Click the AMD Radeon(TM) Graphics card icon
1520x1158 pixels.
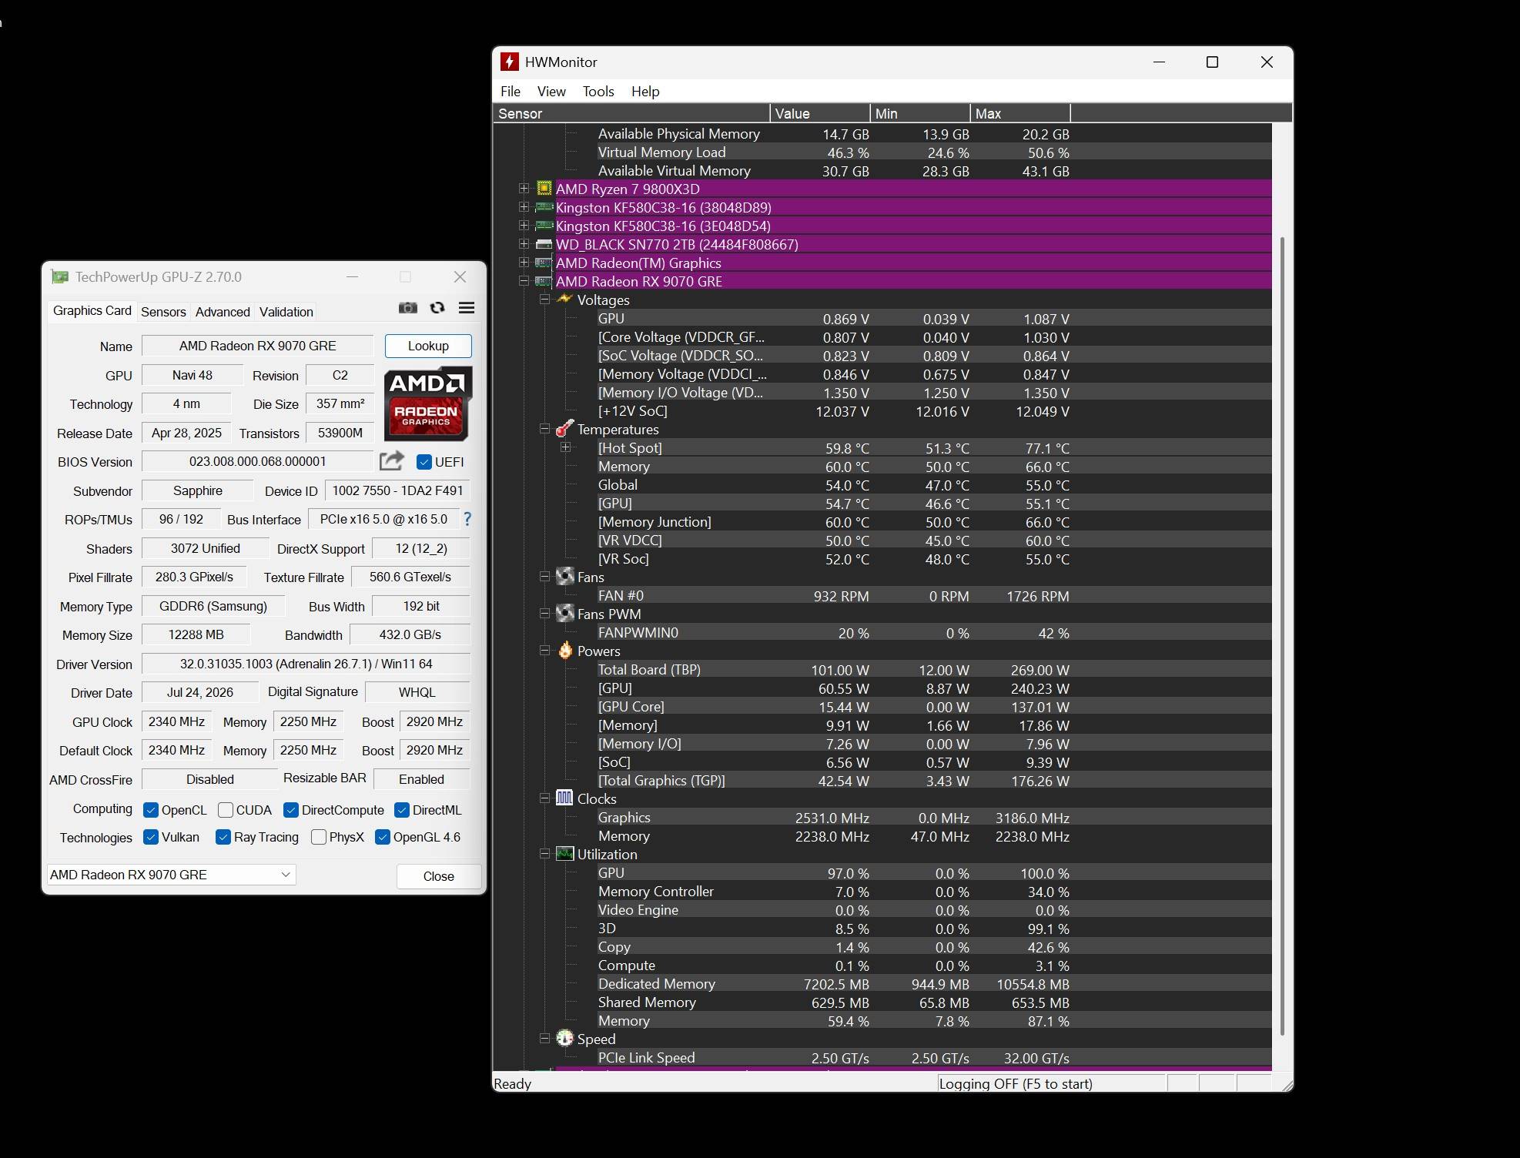pos(544,263)
